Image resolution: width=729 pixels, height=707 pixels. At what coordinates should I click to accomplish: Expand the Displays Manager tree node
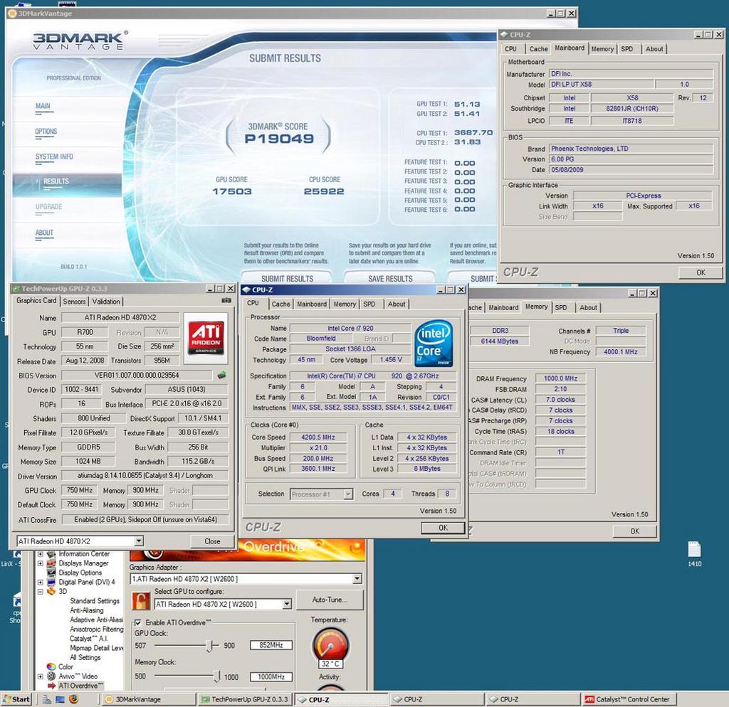[x=40, y=563]
